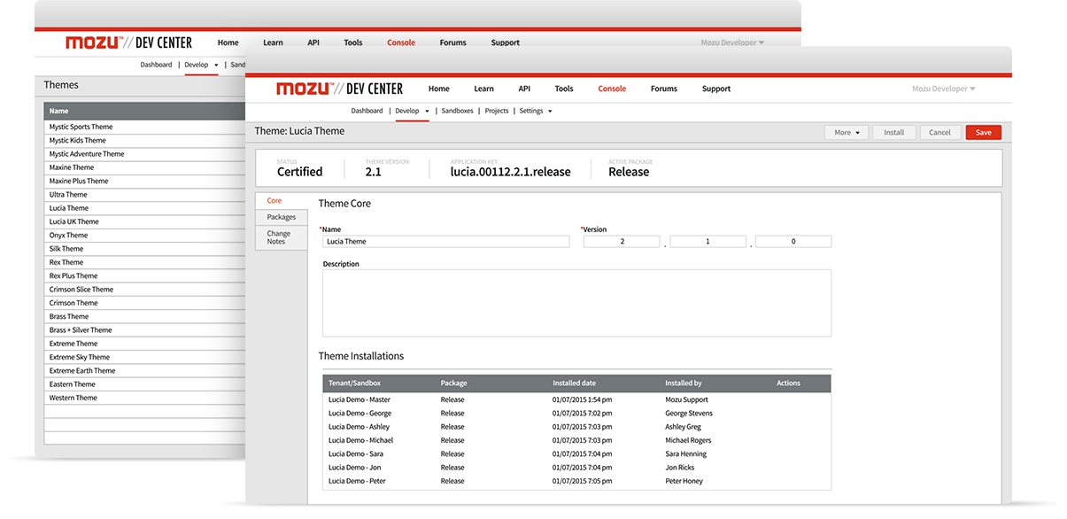
Task: Open Sandboxes in front window subnav
Action: coord(457,111)
